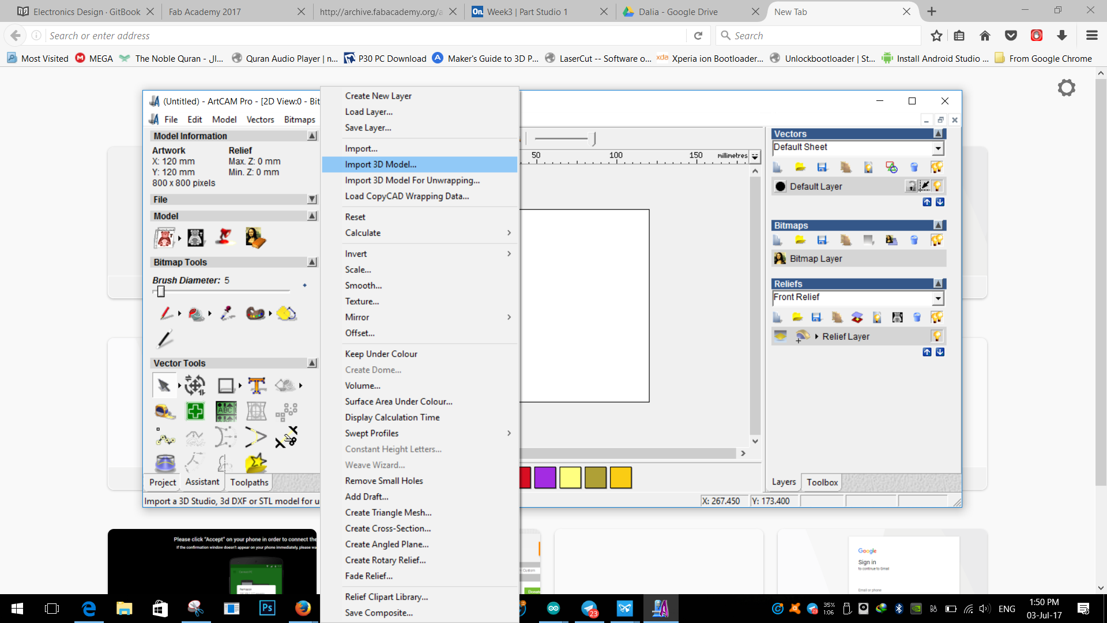Select the vector selection arrow tool
1107x623 pixels.
[x=164, y=385]
